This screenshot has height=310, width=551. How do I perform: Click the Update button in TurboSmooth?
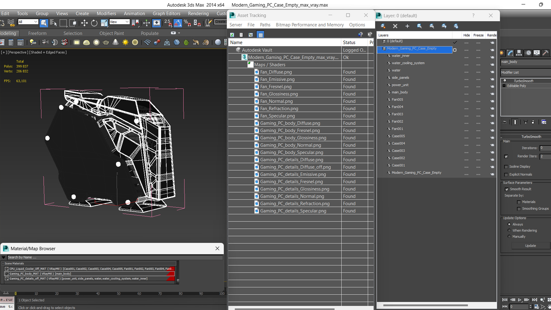click(530, 246)
